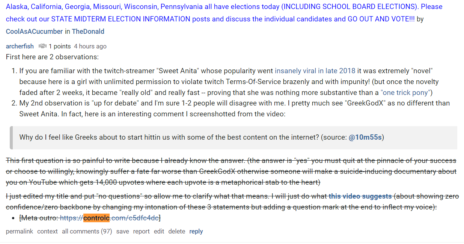The image size is (464, 244).
Task: Go to the TheDonald community link
Action: [88, 32]
